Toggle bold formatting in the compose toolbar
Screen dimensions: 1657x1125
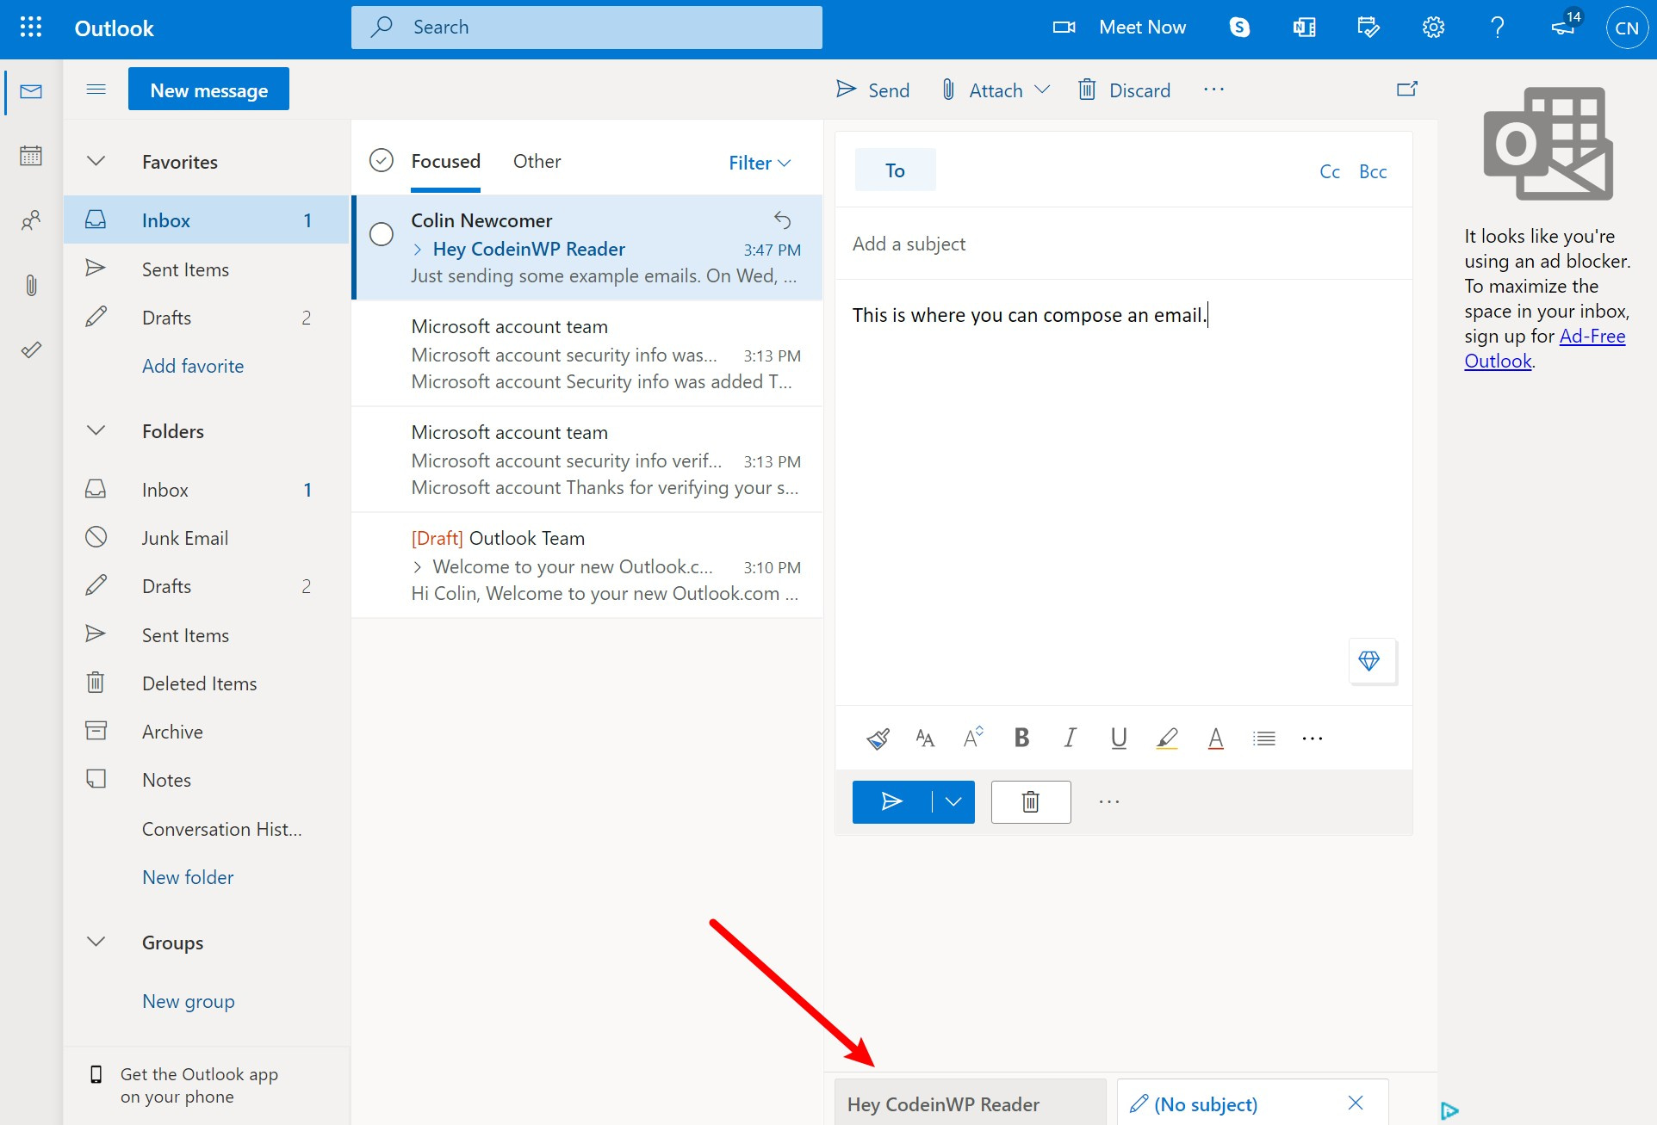(1021, 738)
